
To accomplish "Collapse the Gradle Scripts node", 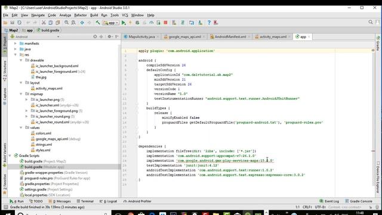I will (x=10, y=155).
